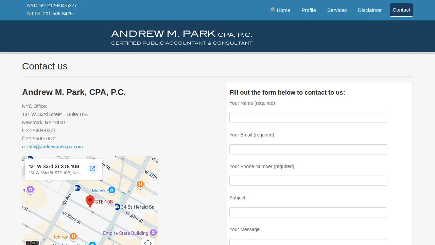This screenshot has height=245, width=435.
Task: Click the 131 W. 33rd Street address line
Action: (55, 114)
